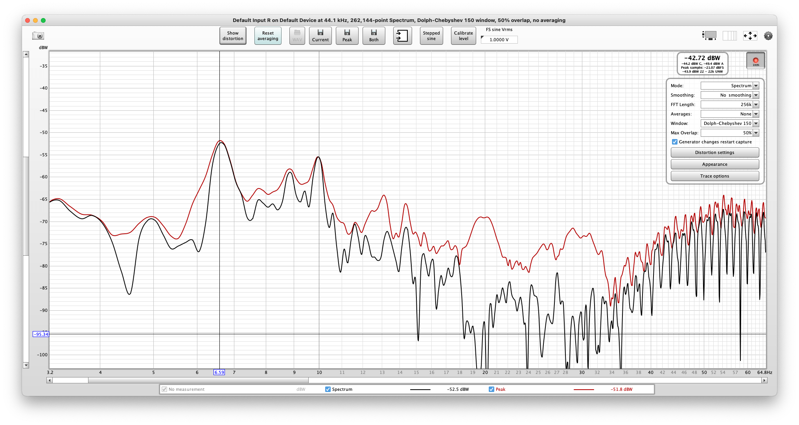
Task: Open the Max Overlap dropdown showing 50%
Action: point(730,133)
